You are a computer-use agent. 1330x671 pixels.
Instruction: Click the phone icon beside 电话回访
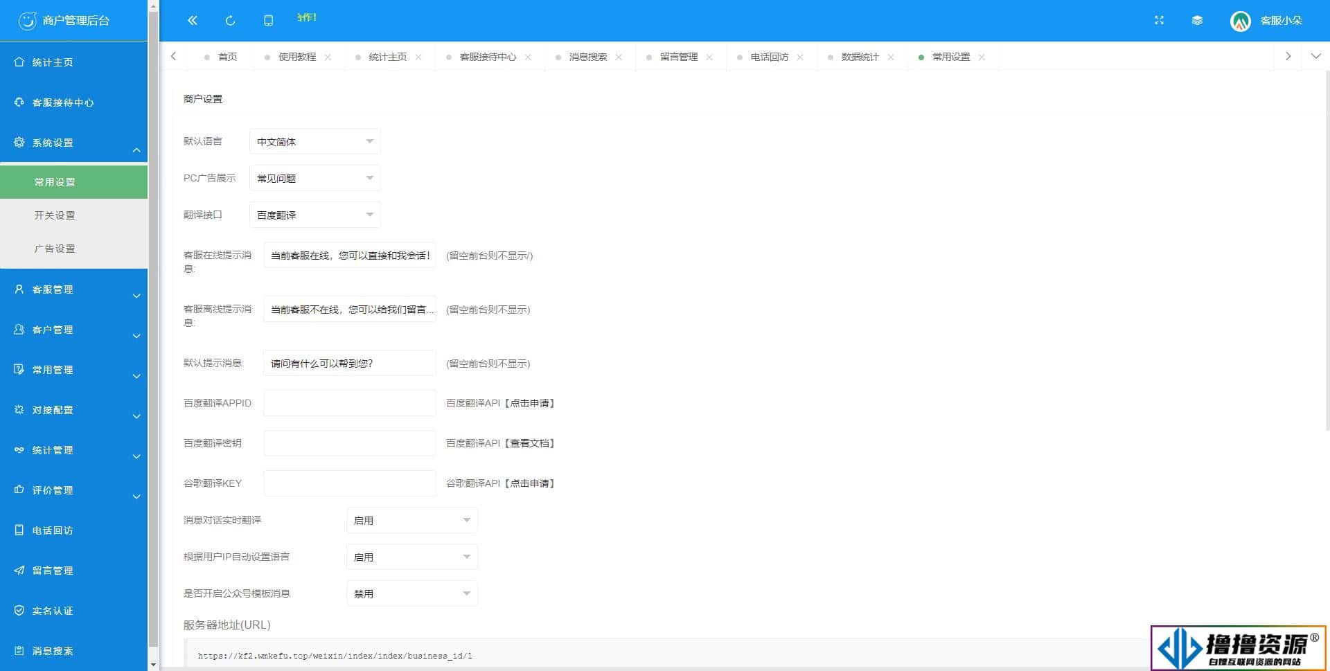click(x=19, y=530)
